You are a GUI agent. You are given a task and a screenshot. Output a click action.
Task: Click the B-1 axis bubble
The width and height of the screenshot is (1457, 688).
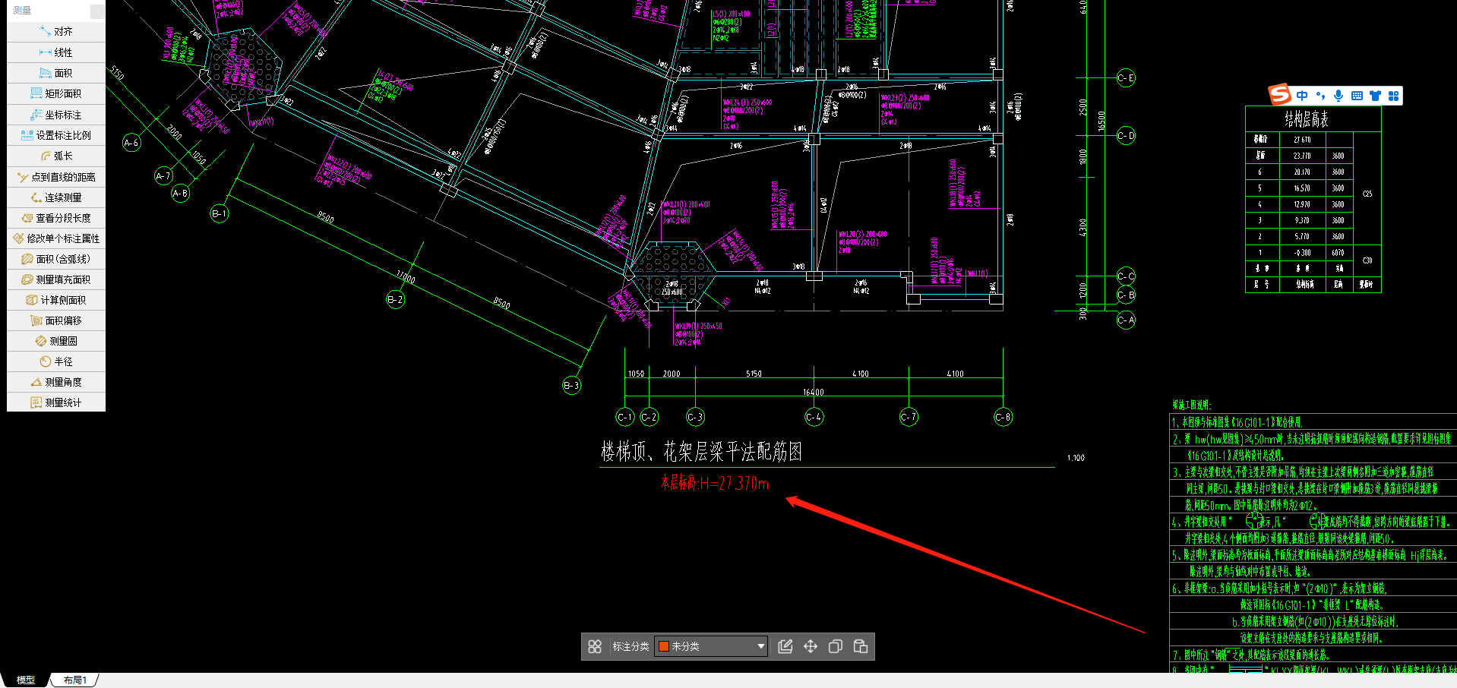219,213
